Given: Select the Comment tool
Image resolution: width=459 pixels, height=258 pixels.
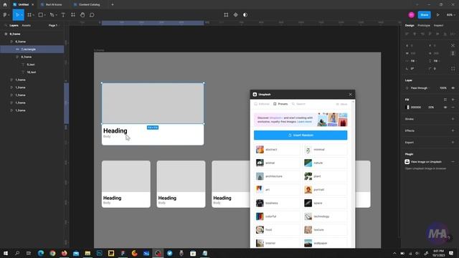Looking at the screenshot, I should (x=92, y=15).
